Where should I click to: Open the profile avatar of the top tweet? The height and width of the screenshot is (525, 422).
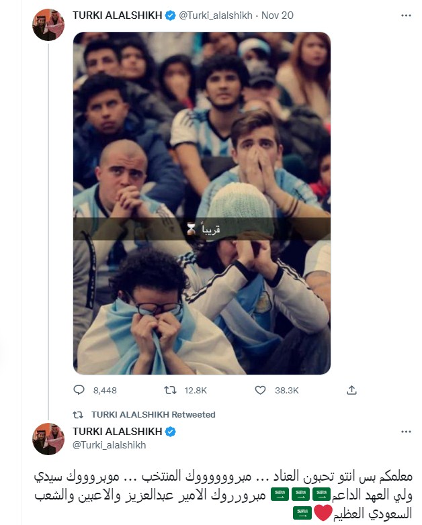48,25
